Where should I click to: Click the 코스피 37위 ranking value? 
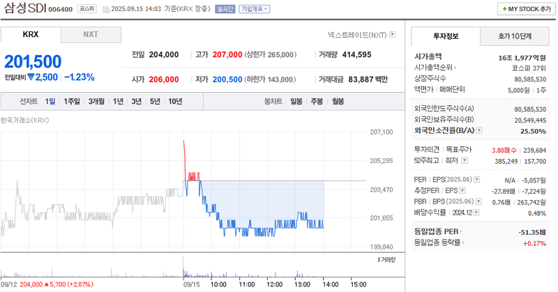(529, 68)
